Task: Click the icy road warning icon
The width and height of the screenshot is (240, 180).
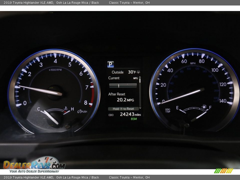Action: point(138,72)
